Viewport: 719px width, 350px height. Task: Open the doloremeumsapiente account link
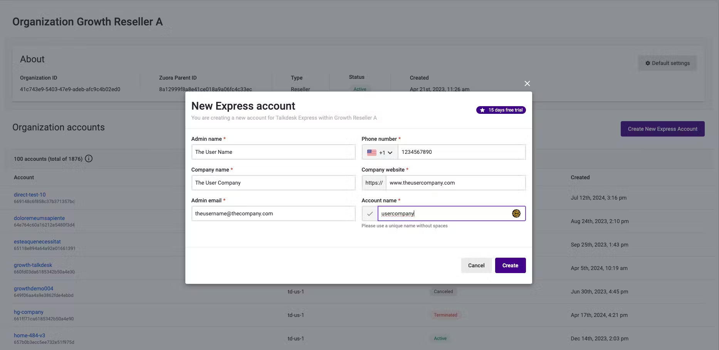tap(39, 218)
